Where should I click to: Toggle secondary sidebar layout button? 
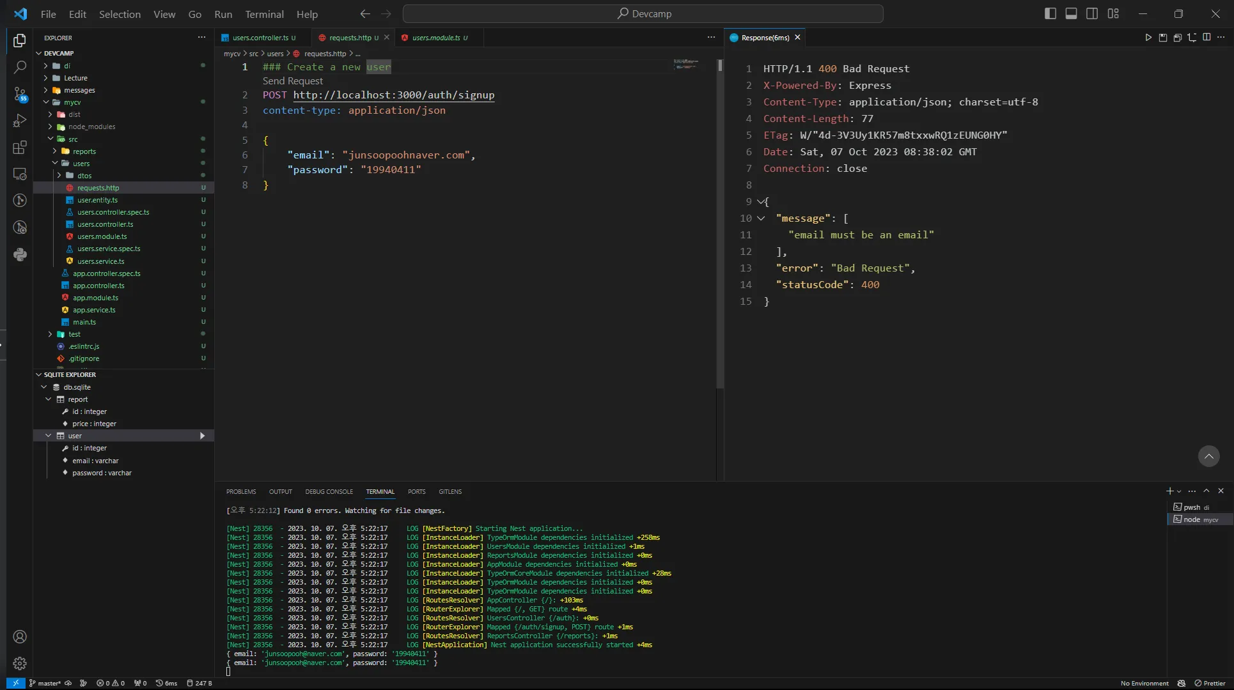point(1092,13)
